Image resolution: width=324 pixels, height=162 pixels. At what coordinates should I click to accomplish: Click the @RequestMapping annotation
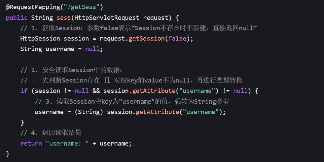pos(33,7)
